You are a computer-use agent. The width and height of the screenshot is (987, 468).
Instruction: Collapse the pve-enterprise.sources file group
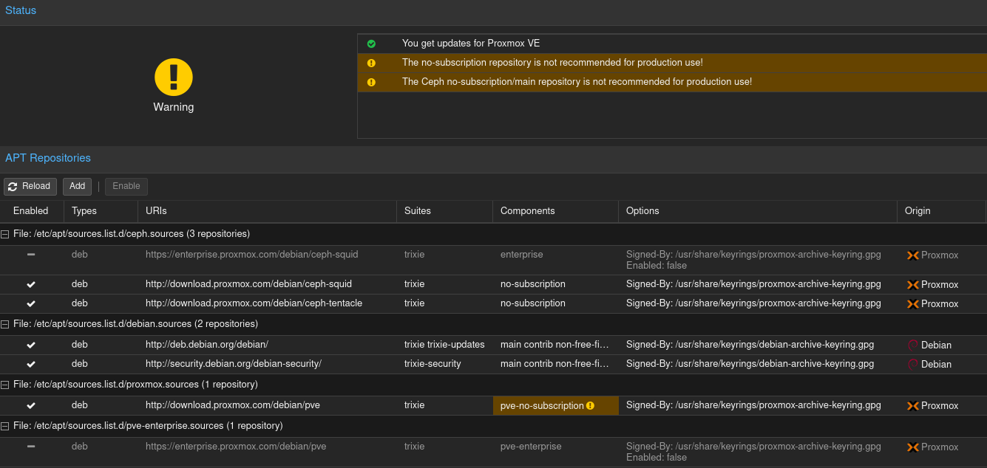5,426
